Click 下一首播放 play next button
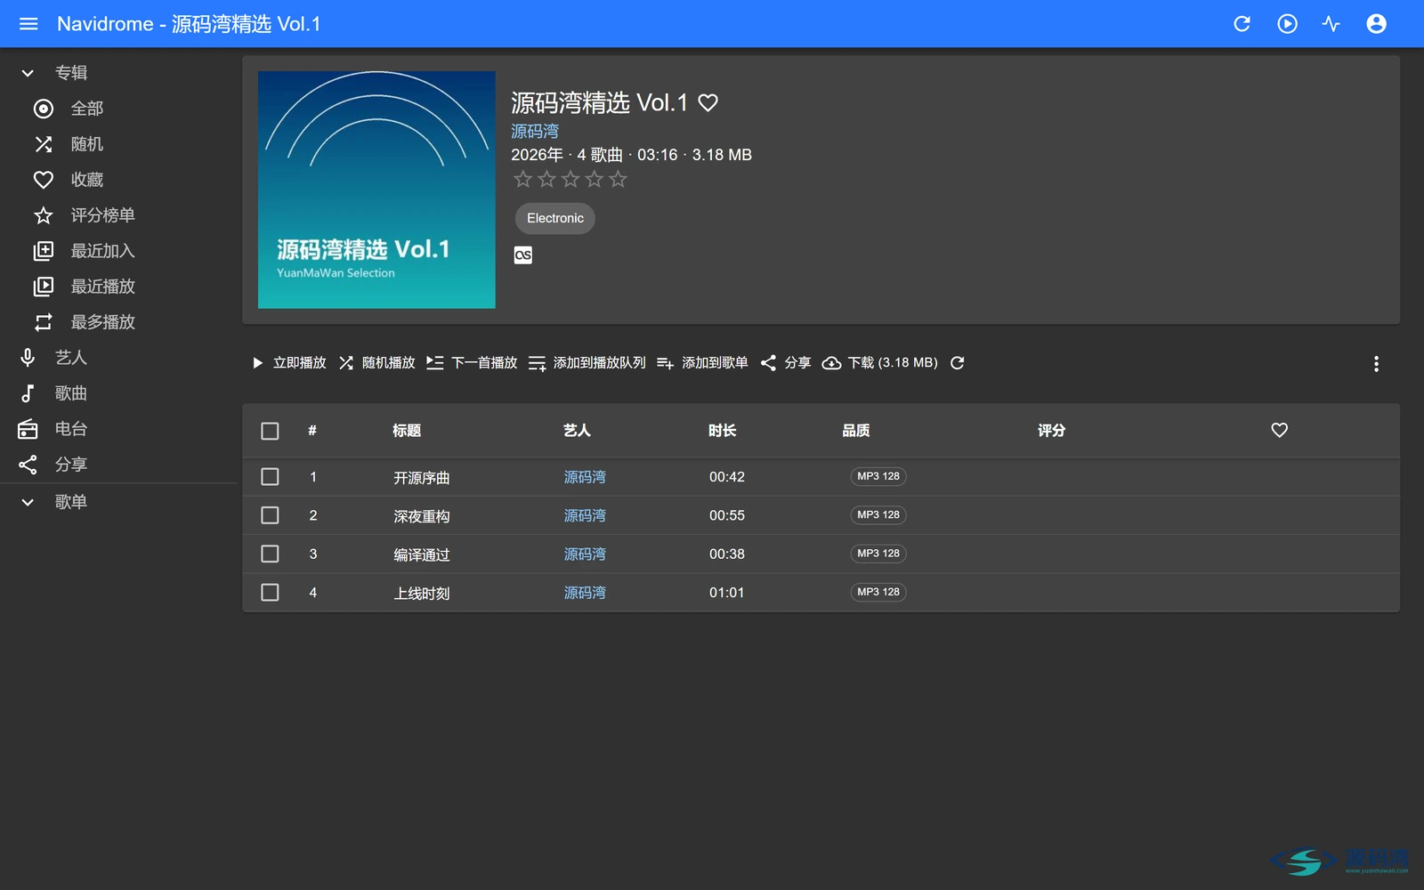Image resolution: width=1424 pixels, height=890 pixels. coord(473,363)
